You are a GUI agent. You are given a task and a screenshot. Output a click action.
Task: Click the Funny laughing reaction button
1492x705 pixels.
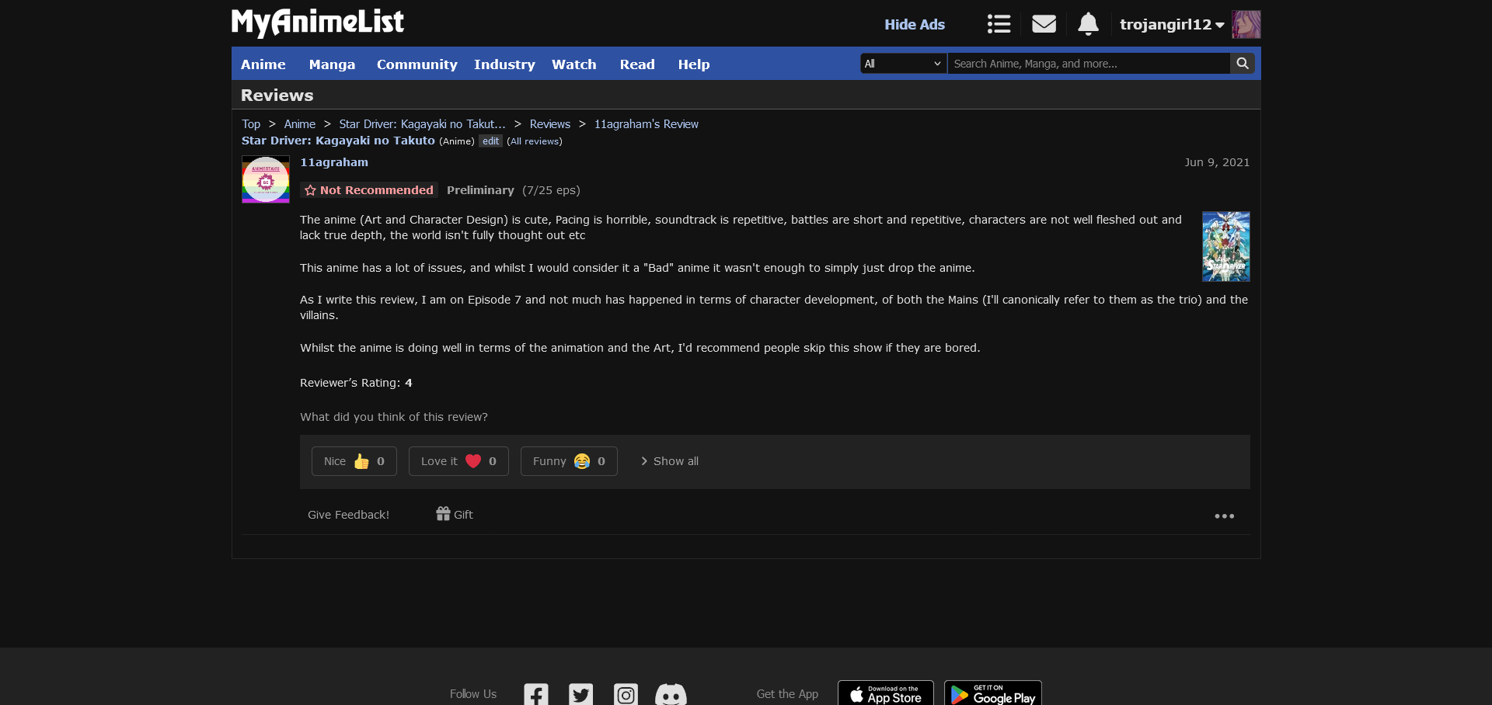569,461
